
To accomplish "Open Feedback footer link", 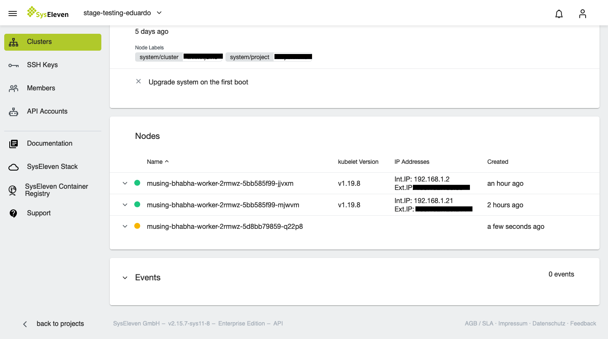I will pyautogui.click(x=583, y=323).
